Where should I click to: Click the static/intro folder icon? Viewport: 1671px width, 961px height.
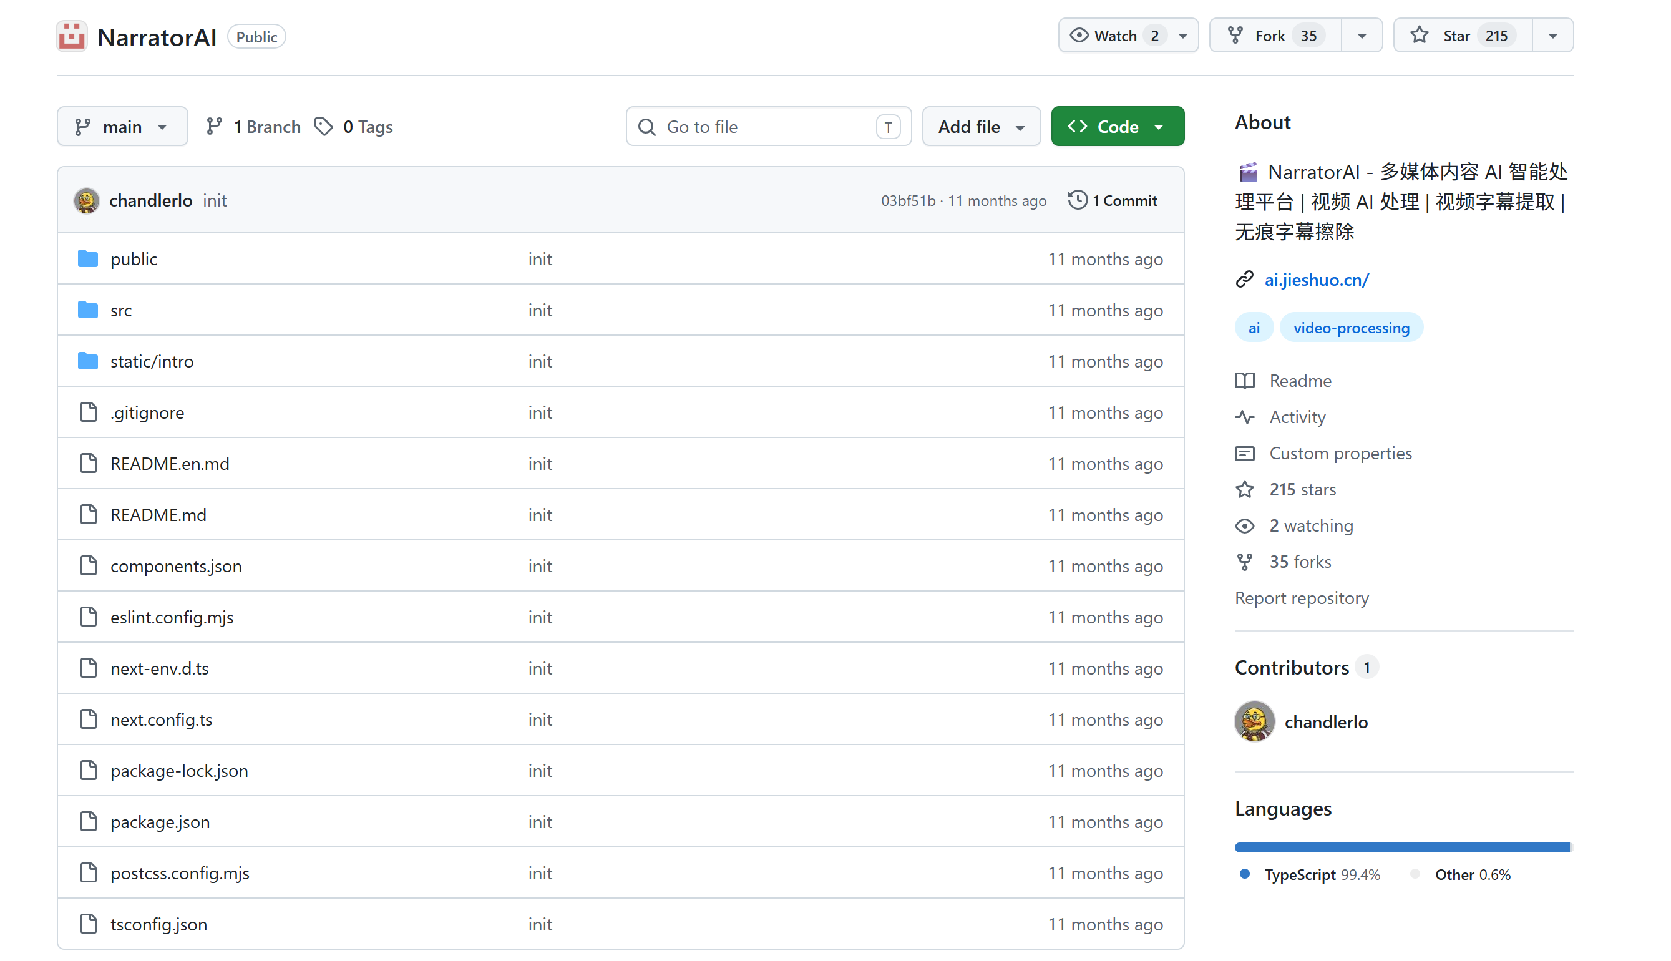click(x=88, y=361)
